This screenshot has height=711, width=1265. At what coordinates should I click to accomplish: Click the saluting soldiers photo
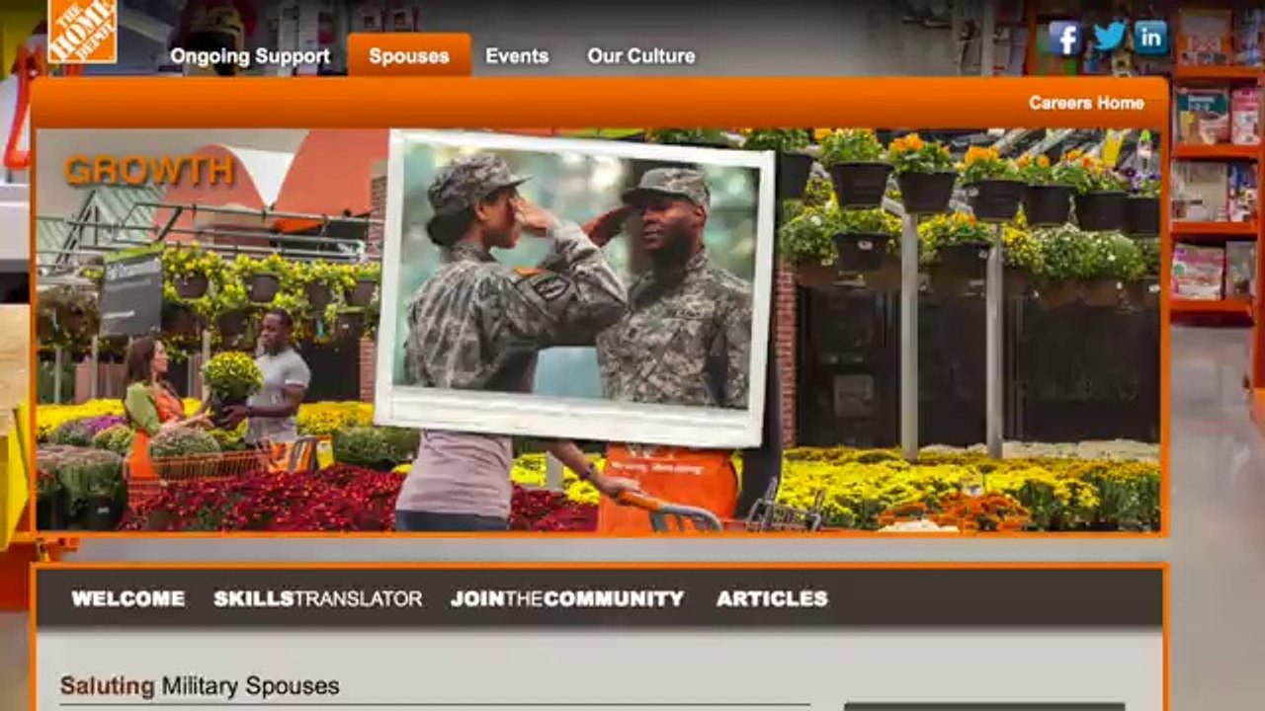pos(573,287)
